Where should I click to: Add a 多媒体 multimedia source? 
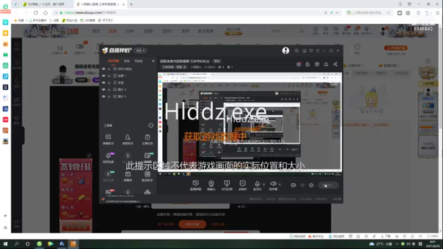click(x=243, y=185)
